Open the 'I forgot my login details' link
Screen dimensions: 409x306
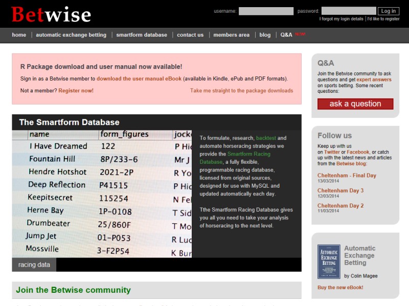341,19
